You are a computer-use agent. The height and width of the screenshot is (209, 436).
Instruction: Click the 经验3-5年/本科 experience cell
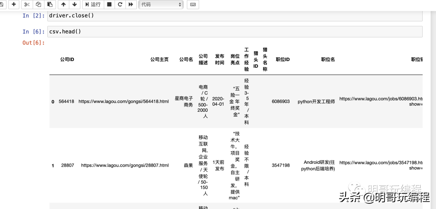[247, 101]
